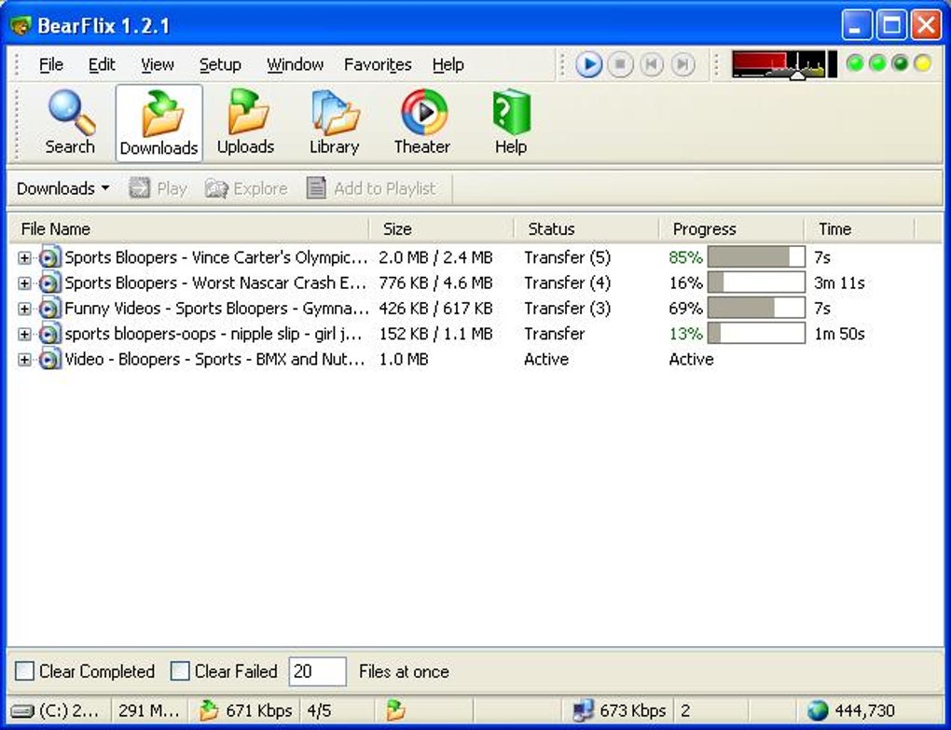The width and height of the screenshot is (951, 730).
Task: Click media icon of Funny Videos Gymna file
Action: (49, 309)
